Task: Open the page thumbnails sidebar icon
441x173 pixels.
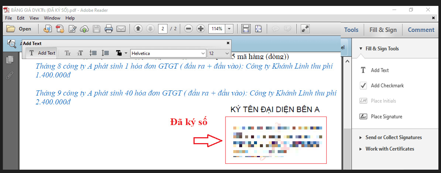Action: tap(10, 59)
